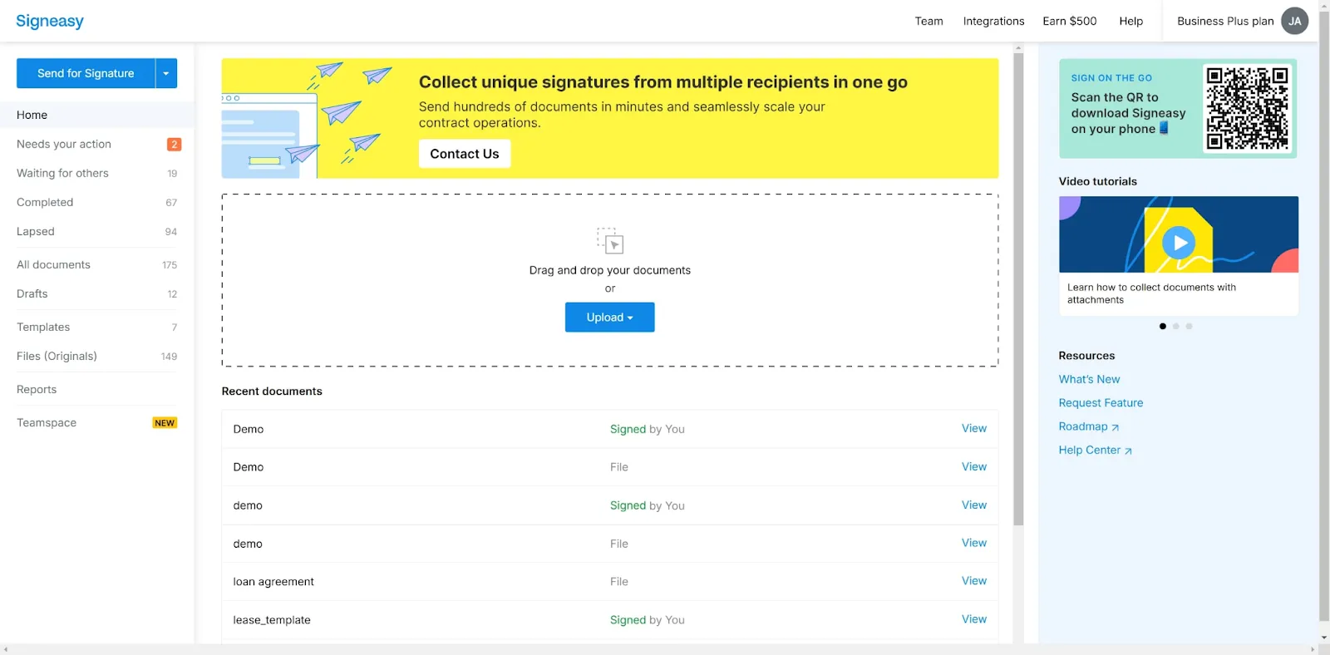Click the content scrollbar up arrow
Image resolution: width=1330 pixels, height=655 pixels.
point(1018,48)
